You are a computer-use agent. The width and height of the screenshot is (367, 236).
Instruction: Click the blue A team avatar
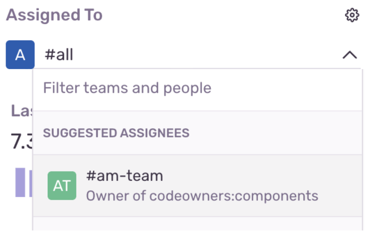[20, 55]
